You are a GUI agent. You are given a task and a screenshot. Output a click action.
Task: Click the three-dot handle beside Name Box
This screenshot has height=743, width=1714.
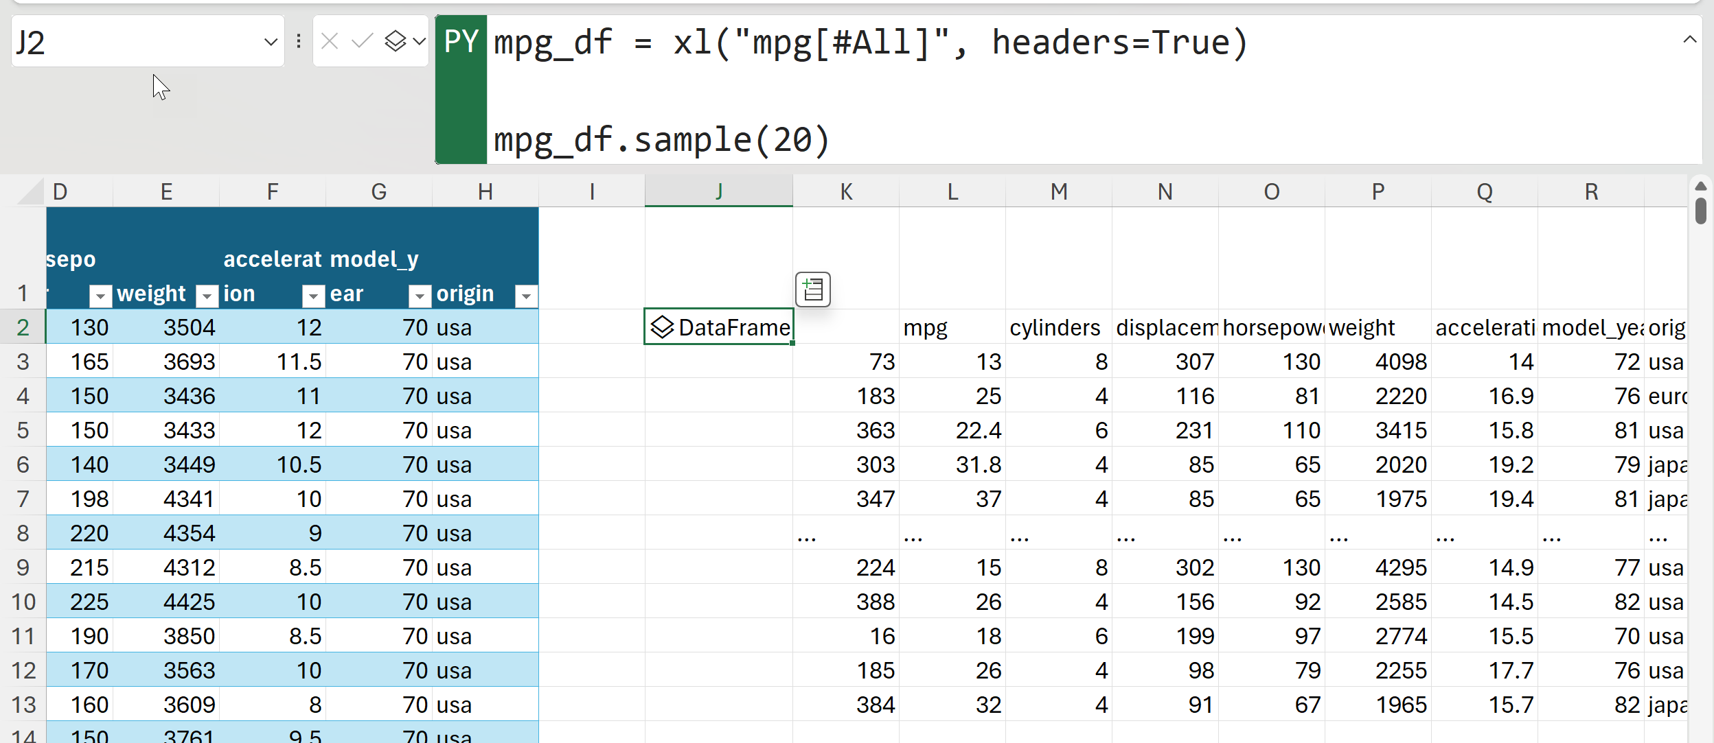(x=299, y=42)
